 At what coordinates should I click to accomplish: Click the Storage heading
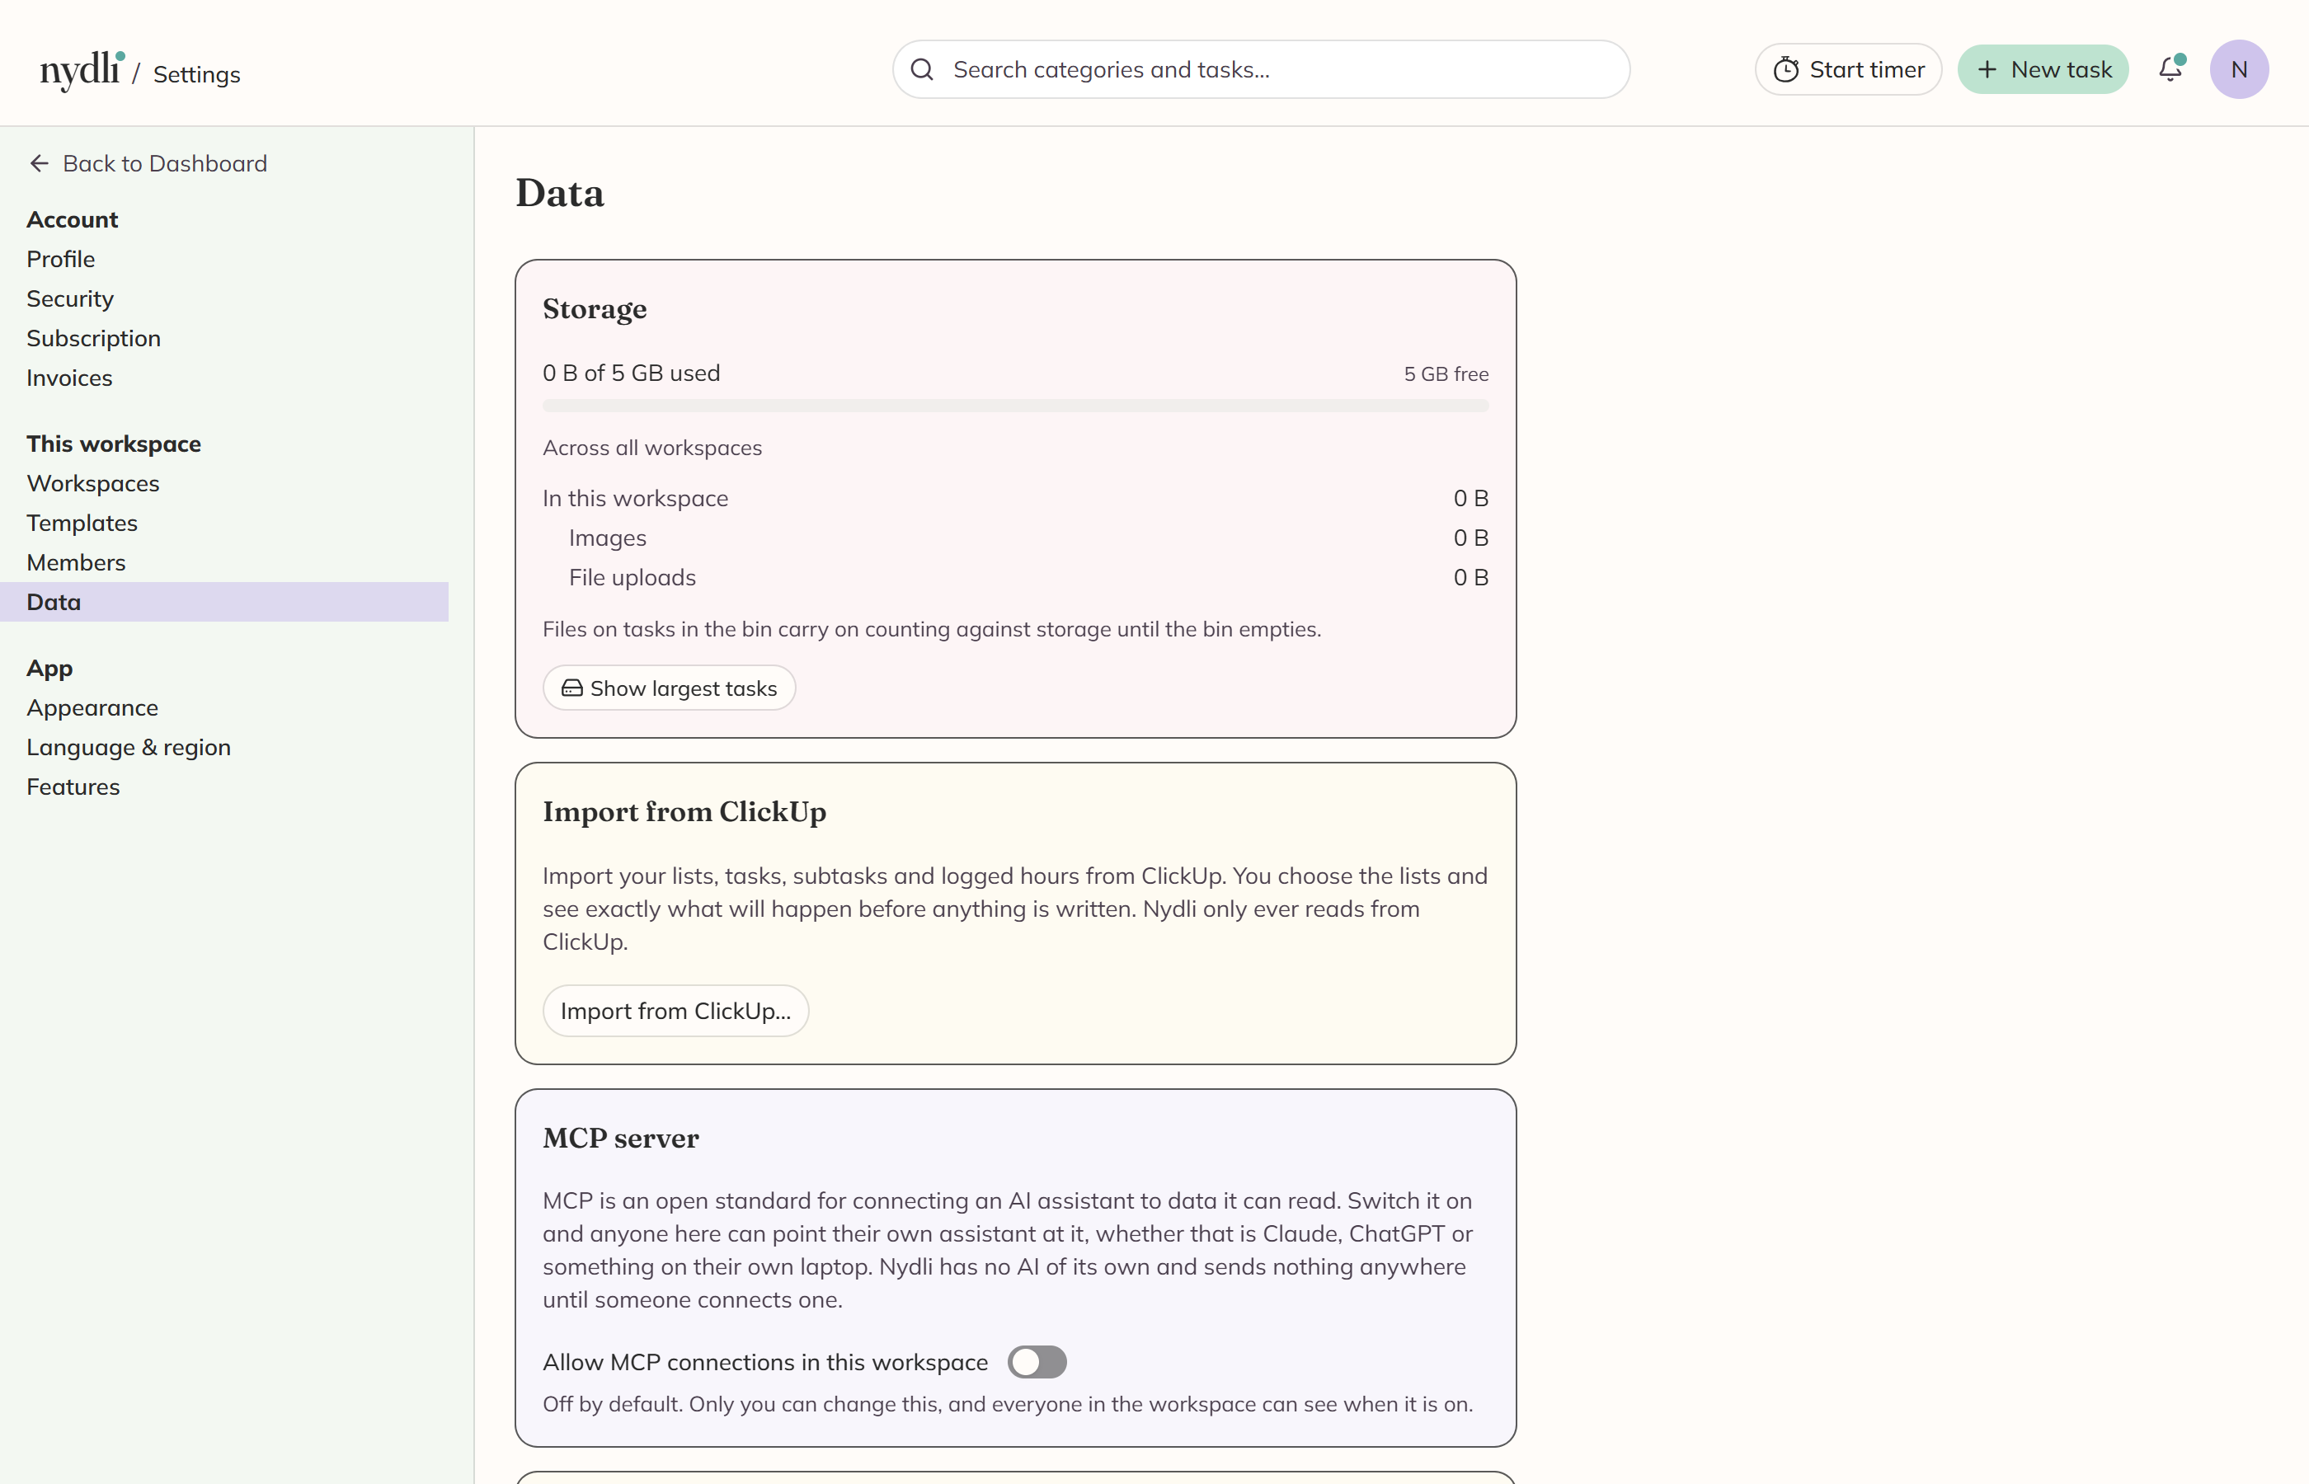pos(595,309)
